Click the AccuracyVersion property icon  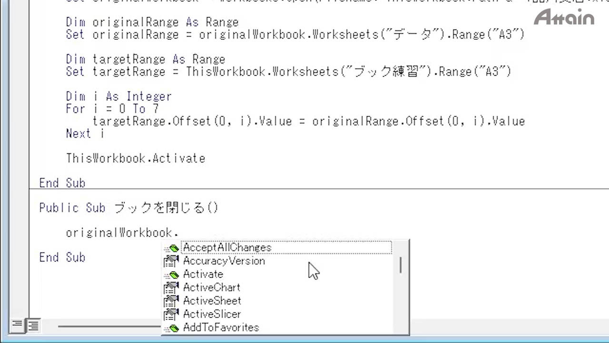click(x=171, y=261)
